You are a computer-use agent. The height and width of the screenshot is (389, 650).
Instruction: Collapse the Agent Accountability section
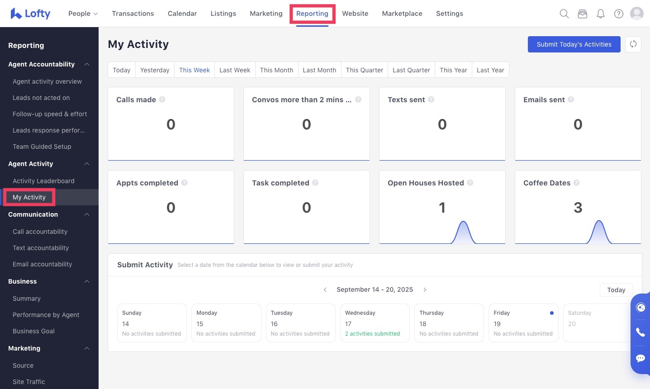(x=87, y=64)
